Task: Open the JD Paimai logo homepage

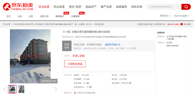Action: pyautogui.click(x=18, y=7)
